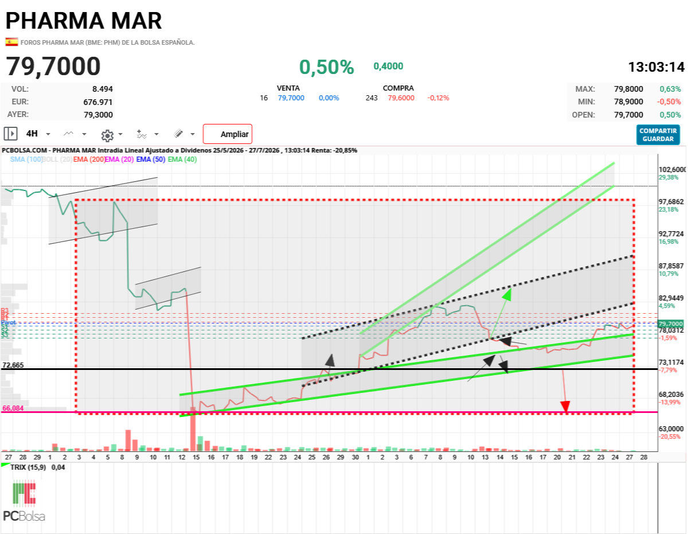
Task: Toggle the EMA (50) indicator label
Action: pyautogui.click(x=151, y=159)
